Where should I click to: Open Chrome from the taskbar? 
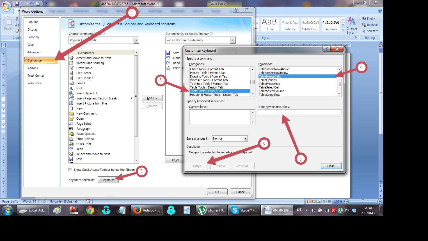click(x=90, y=210)
